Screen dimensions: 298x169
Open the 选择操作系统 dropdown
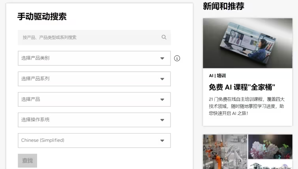click(94, 120)
